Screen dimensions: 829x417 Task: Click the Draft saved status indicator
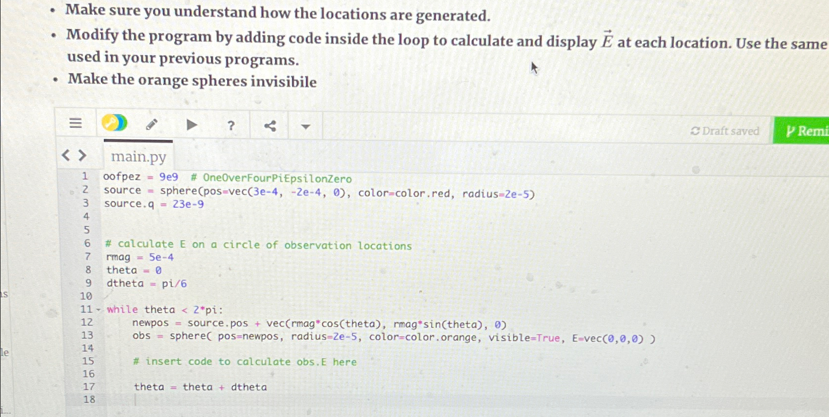(725, 131)
